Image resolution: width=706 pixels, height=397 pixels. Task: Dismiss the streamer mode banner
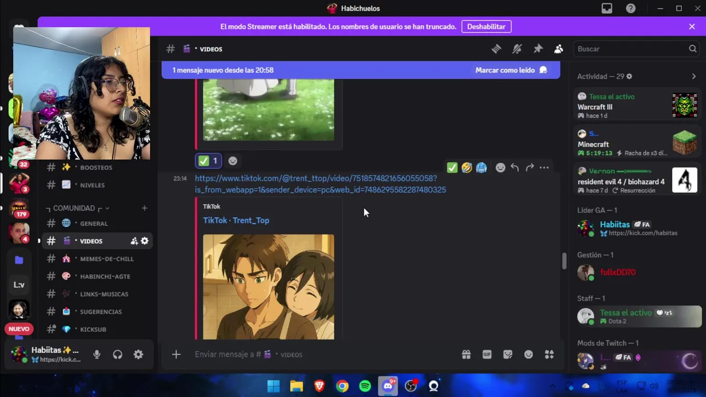[692, 26]
